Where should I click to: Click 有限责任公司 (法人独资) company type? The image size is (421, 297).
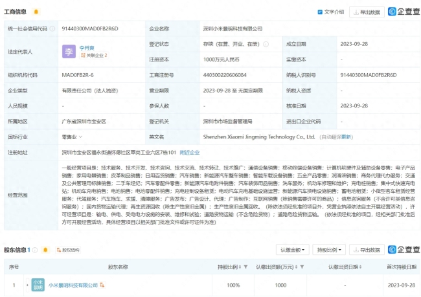coord(90,91)
